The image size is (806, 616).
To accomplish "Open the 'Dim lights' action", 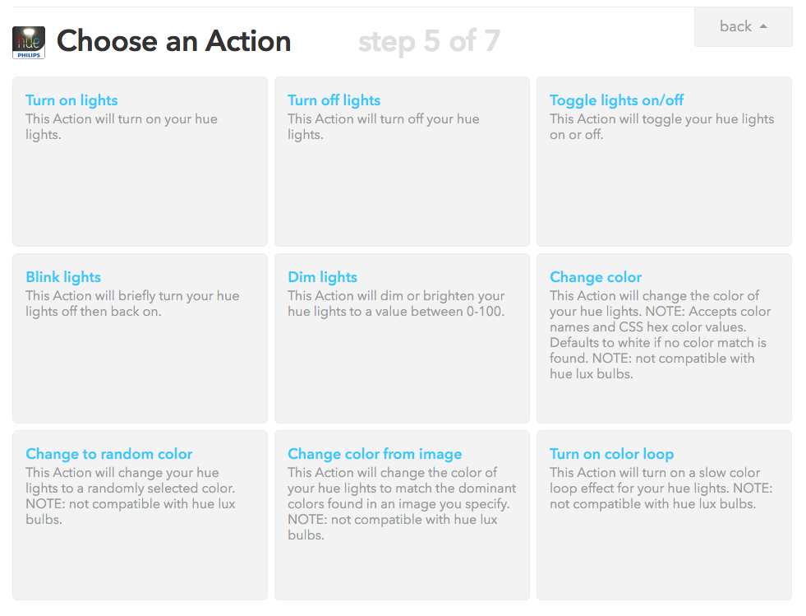I will tap(322, 277).
